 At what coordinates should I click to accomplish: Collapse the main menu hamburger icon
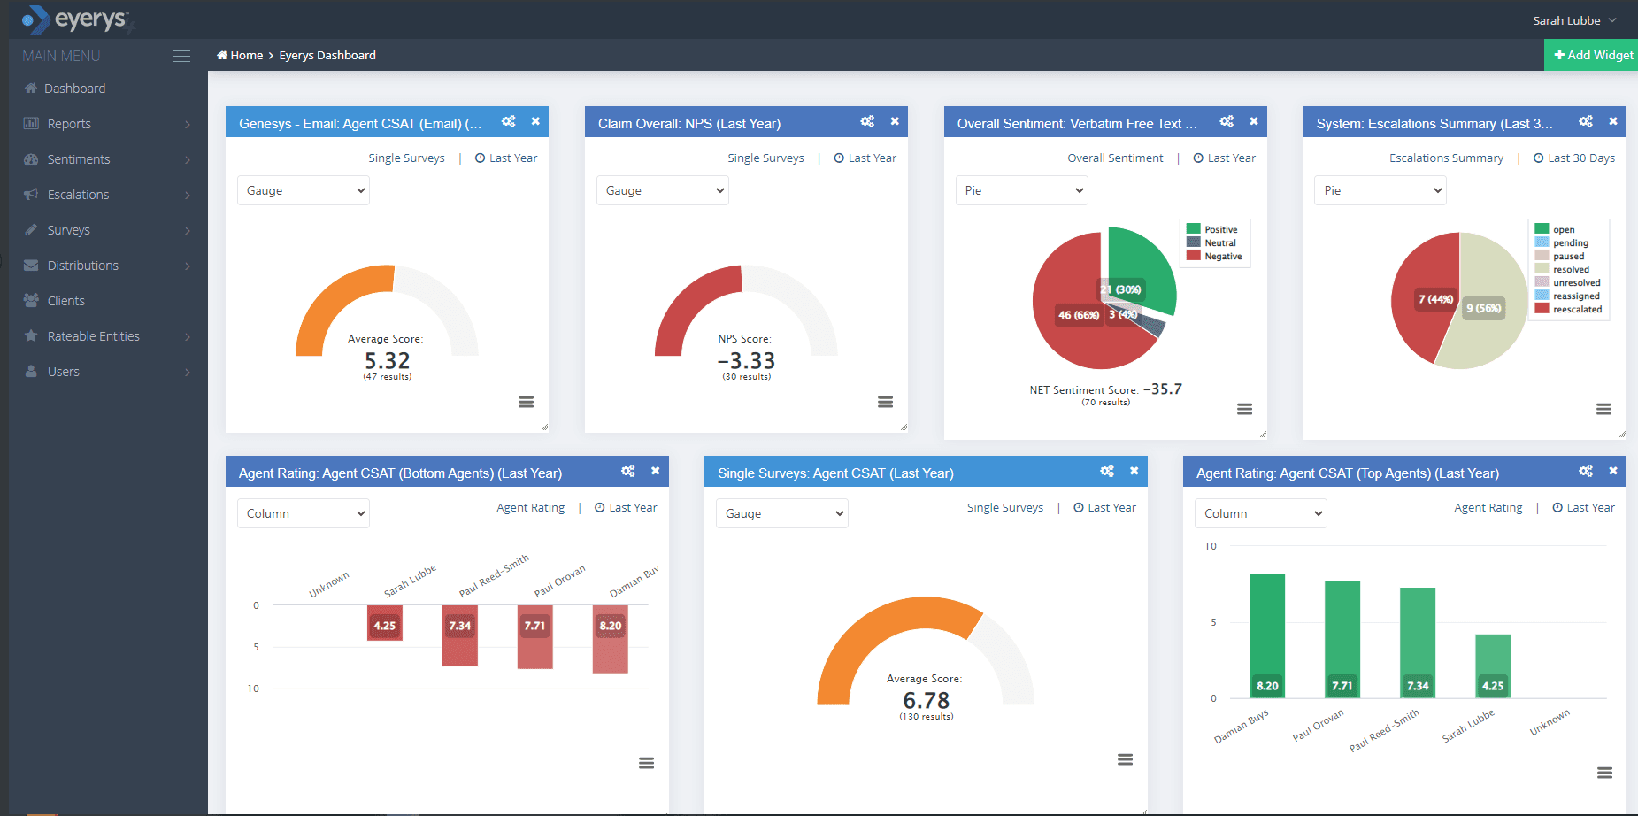click(181, 56)
